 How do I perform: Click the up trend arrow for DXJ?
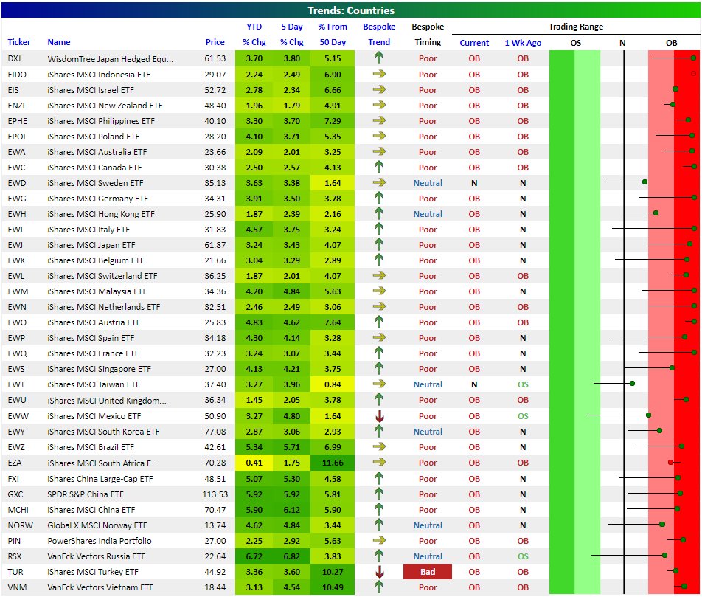[x=379, y=58]
